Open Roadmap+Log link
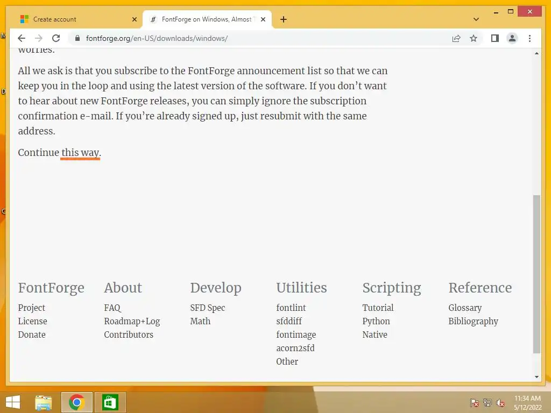Viewport: 551px width, 413px height. pos(132,321)
